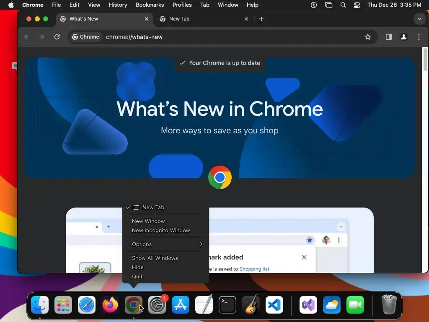Open Terminal from the Dock
The height and width of the screenshot is (322, 429).
tap(227, 305)
